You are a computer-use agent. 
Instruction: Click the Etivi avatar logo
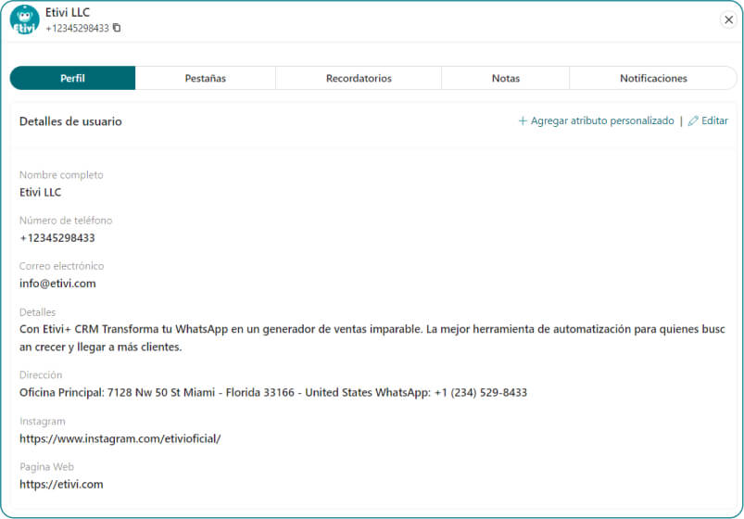tap(24, 19)
